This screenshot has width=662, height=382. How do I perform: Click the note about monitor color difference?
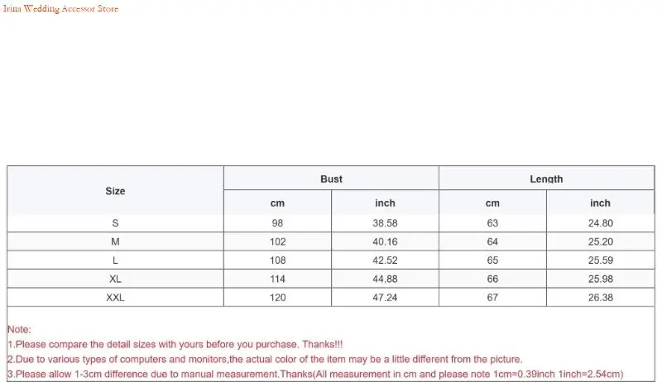pyautogui.click(x=265, y=360)
